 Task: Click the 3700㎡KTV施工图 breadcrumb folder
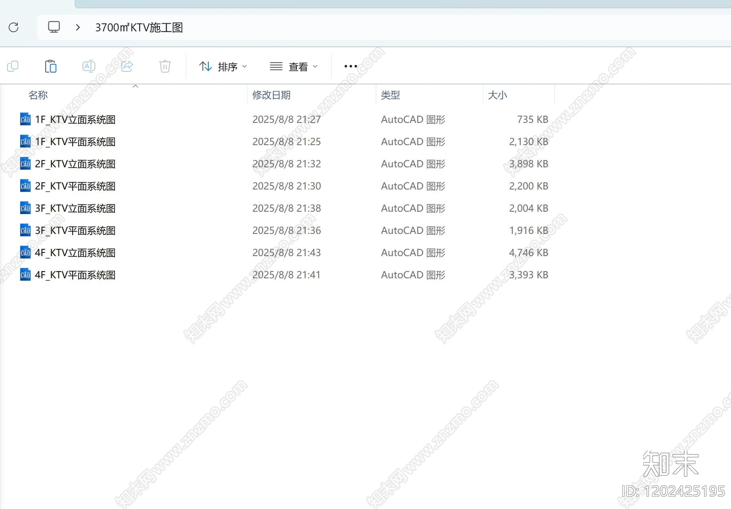(x=139, y=27)
